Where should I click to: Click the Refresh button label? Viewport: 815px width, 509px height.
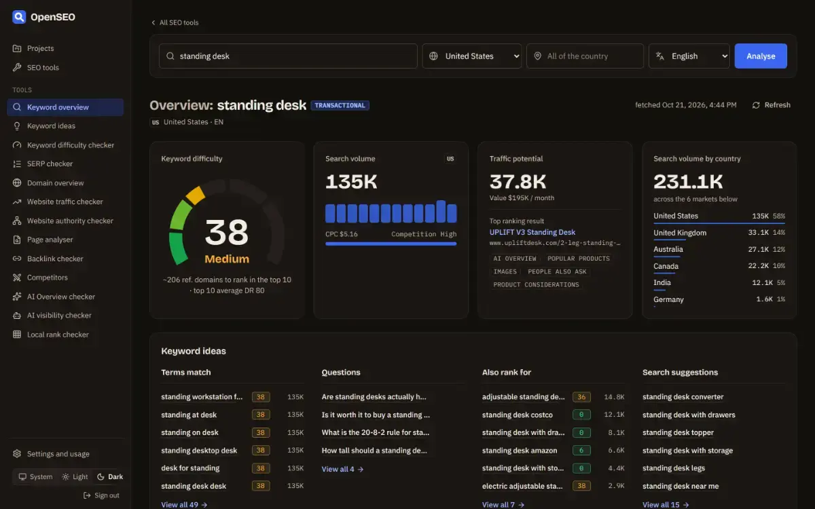(777, 105)
